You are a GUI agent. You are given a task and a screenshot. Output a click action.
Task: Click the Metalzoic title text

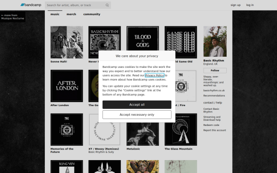pyautogui.click(x=133, y=149)
